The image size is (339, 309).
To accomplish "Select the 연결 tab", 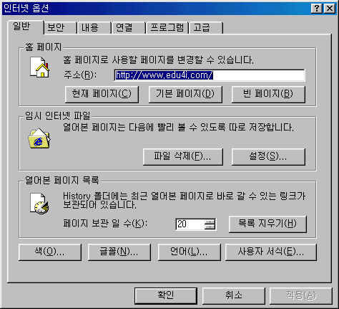I will tap(128, 28).
